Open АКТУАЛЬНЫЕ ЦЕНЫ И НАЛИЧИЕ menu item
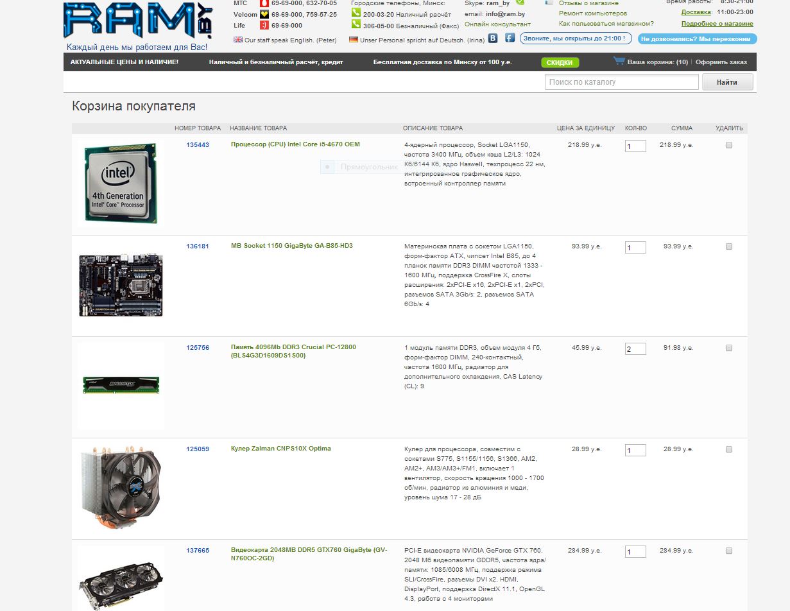790x611 pixels. (125, 62)
